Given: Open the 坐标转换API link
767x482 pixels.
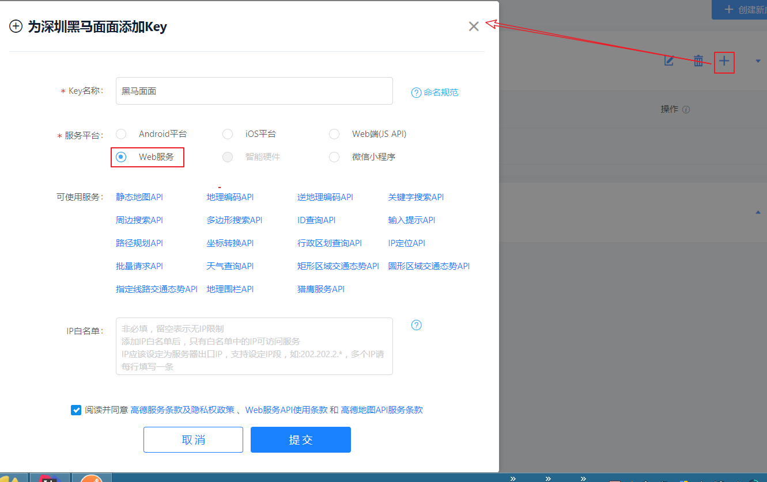Looking at the screenshot, I should coord(230,243).
